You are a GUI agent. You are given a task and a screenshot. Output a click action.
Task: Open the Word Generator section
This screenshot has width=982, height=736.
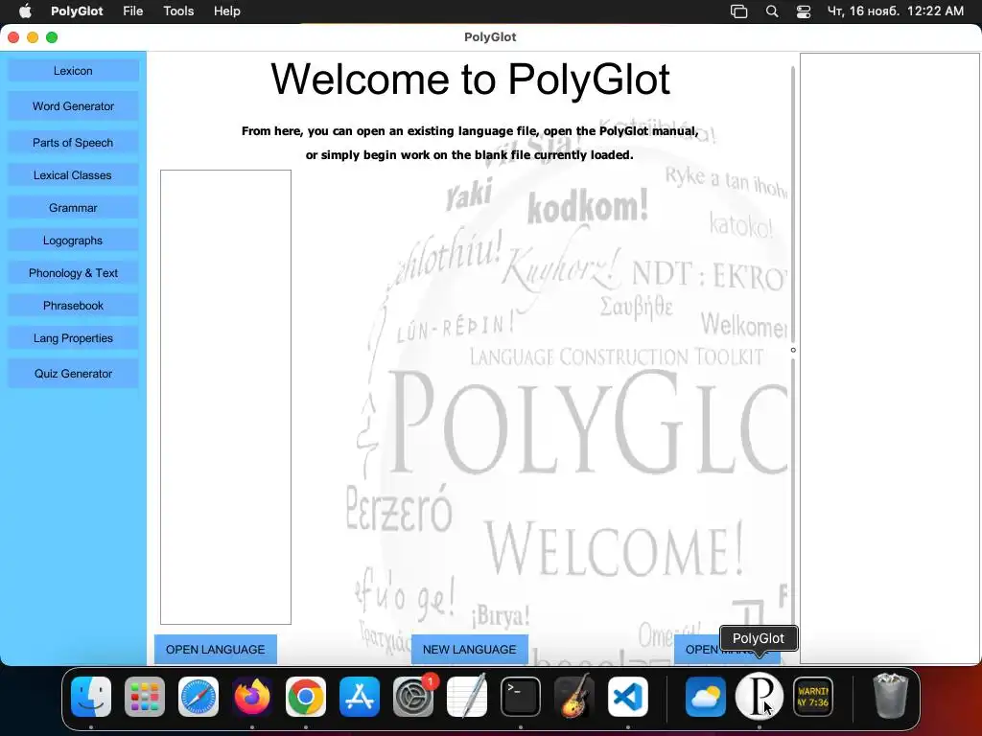click(x=73, y=106)
